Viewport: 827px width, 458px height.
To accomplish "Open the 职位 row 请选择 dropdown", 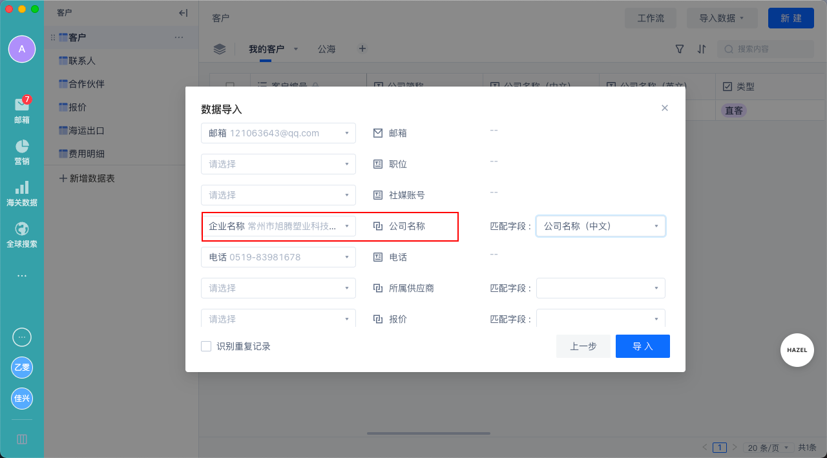I will (278, 164).
